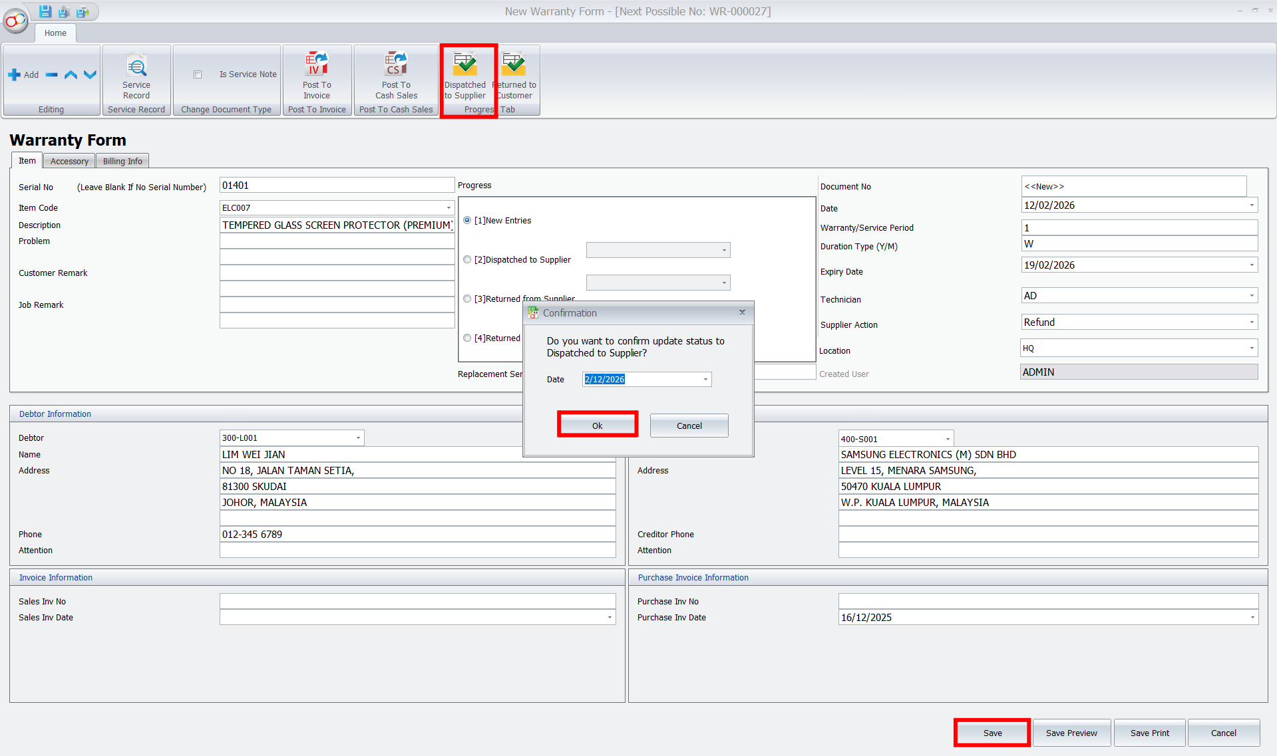Image resolution: width=1277 pixels, height=756 pixels.
Task: Open the Service Record search icon
Action: [x=136, y=66]
